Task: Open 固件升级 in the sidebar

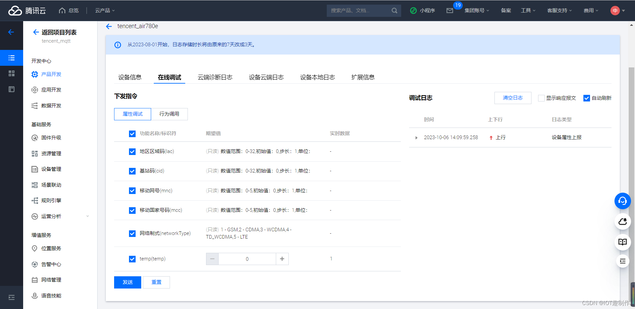Action: tap(46, 138)
